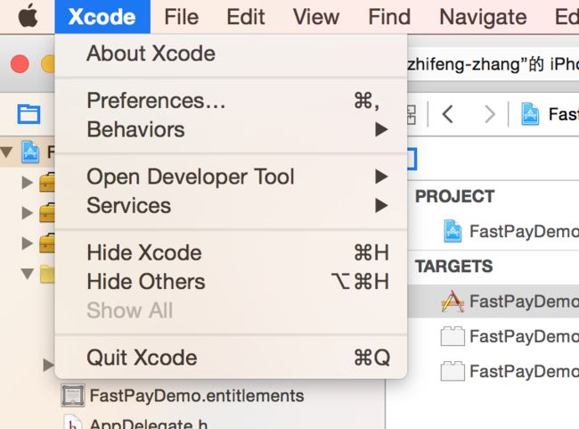
Task: Click the Fast project icon in jump bar
Action: click(x=530, y=114)
